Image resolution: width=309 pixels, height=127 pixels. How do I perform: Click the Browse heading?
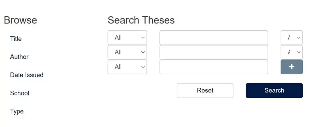pyautogui.click(x=20, y=20)
